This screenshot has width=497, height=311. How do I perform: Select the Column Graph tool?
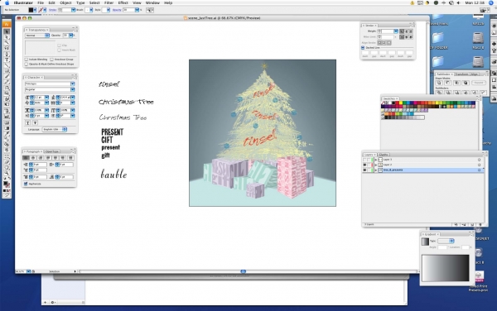point(7,117)
